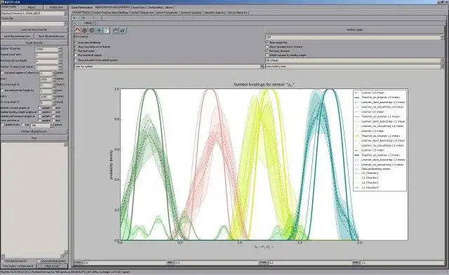Image resolution: width=449 pixels, height=275 pixels.
Task: Click the 'Number of games' input field
Action: tap(47, 49)
